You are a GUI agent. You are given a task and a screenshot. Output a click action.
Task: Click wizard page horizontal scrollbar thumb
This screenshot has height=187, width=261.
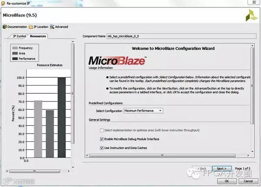coord(162,155)
